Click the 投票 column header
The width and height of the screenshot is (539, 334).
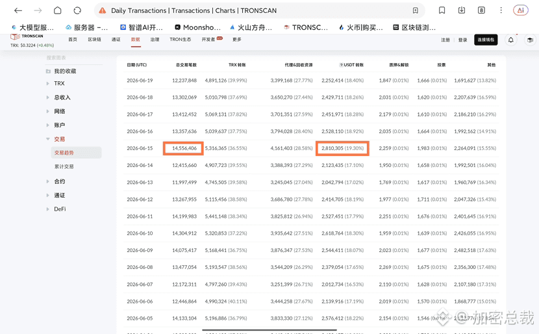click(442, 65)
